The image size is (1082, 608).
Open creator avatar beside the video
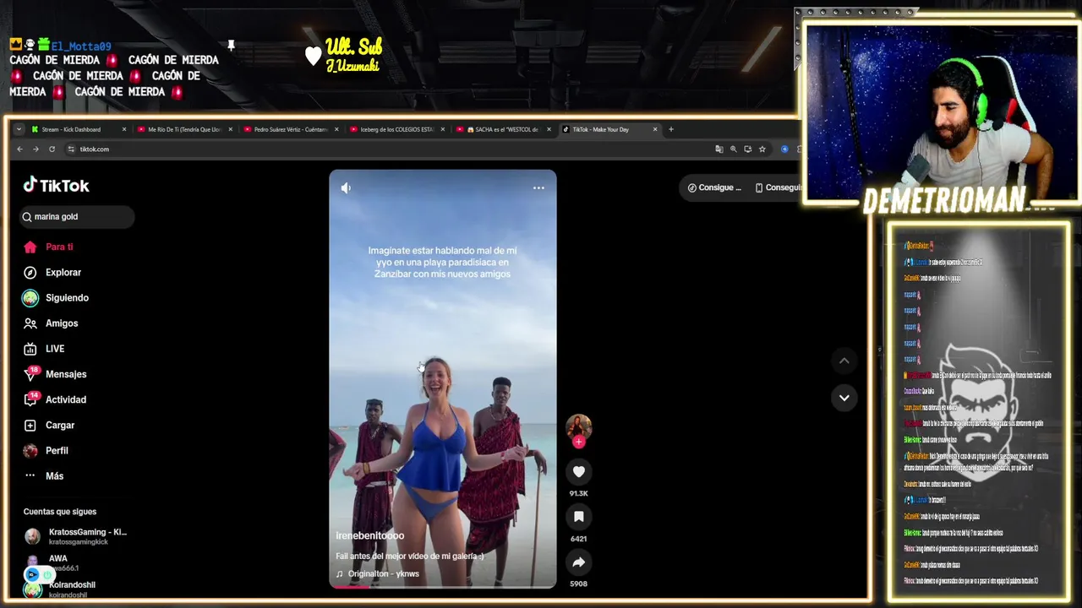pyautogui.click(x=578, y=426)
